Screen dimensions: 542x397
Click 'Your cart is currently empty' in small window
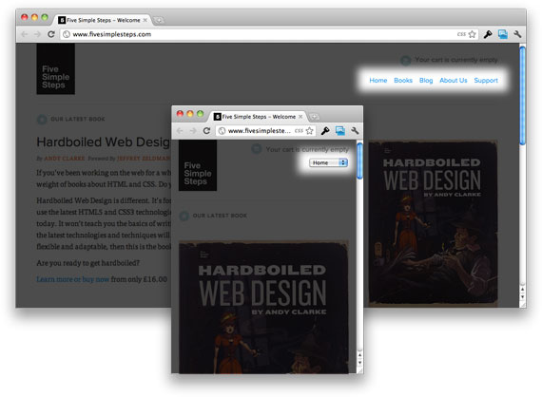click(x=307, y=149)
